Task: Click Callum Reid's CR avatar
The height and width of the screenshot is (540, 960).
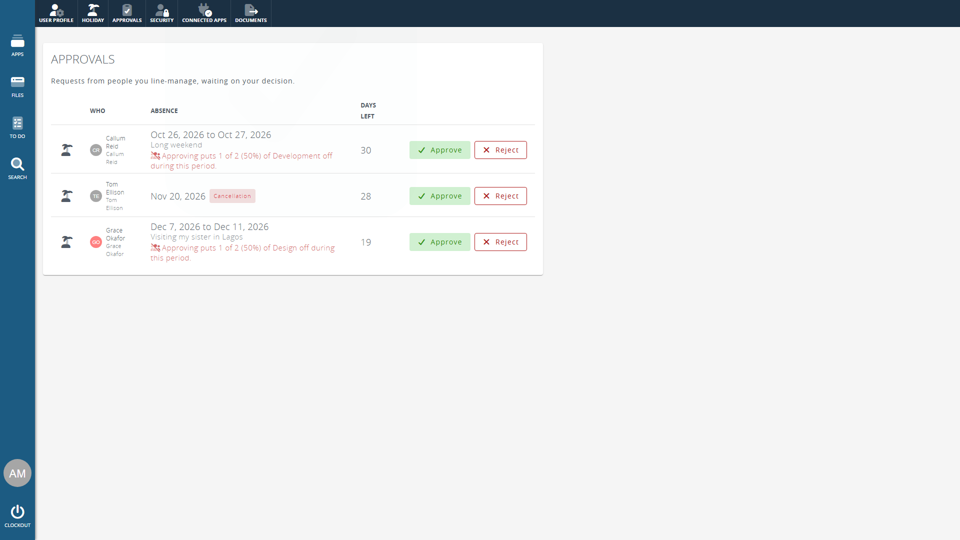Action: tap(96, 150)
